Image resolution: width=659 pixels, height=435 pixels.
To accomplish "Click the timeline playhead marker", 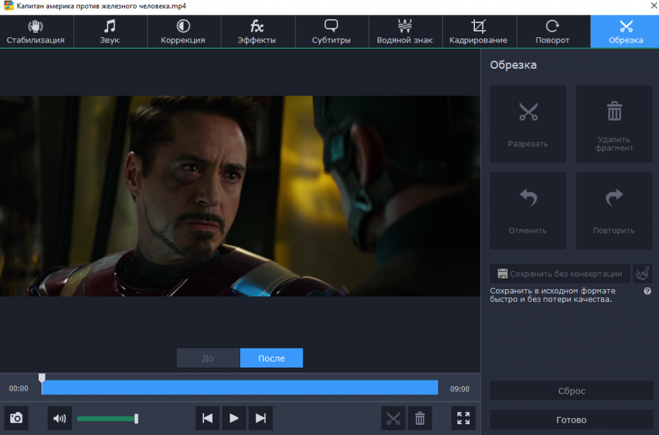I will (x=42, y=378).
